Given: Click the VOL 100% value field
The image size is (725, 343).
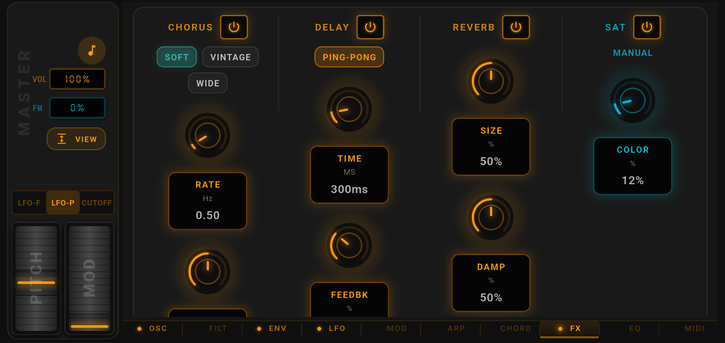Looking at the screenshot, I should pyautogui.click(x=77, y=79).
